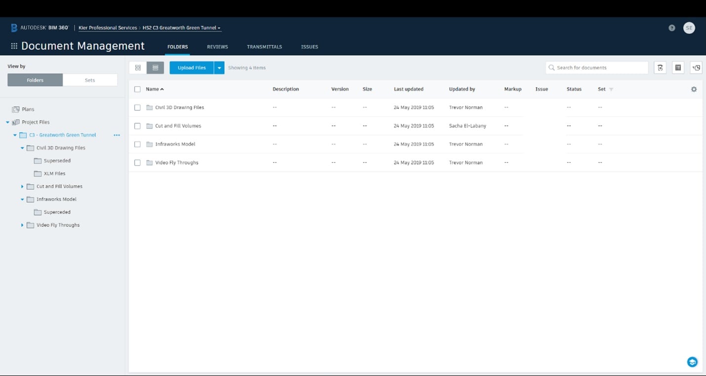
Task: Click the Size column header
Action: click(x=367, y=89)
